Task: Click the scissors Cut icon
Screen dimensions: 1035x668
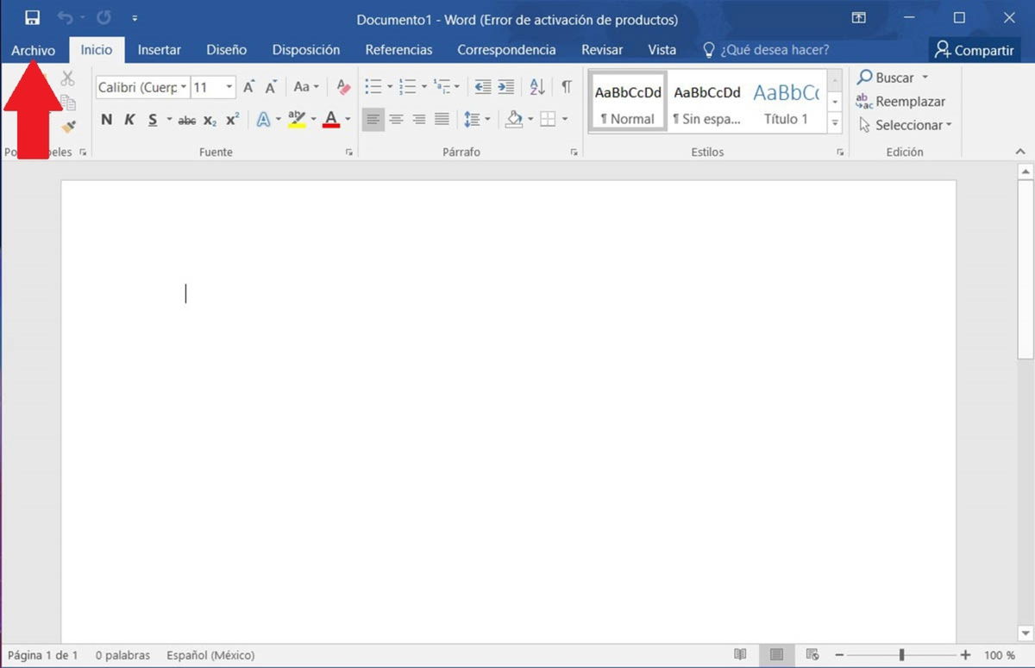Action: click(x=67, y=78)
